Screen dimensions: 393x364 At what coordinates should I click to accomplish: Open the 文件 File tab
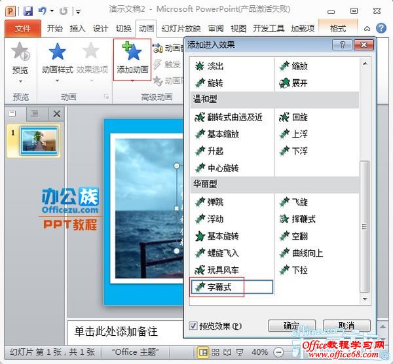click(23, 29)
